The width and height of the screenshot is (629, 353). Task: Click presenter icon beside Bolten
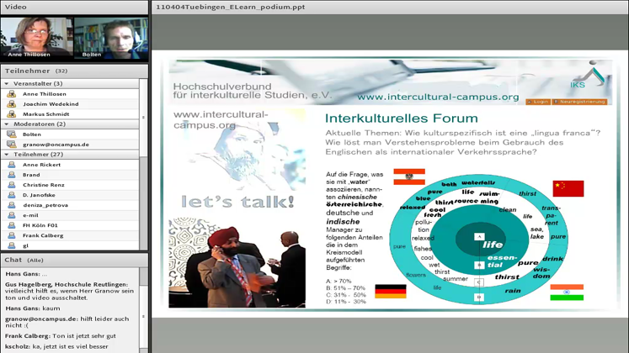(12, 134)
